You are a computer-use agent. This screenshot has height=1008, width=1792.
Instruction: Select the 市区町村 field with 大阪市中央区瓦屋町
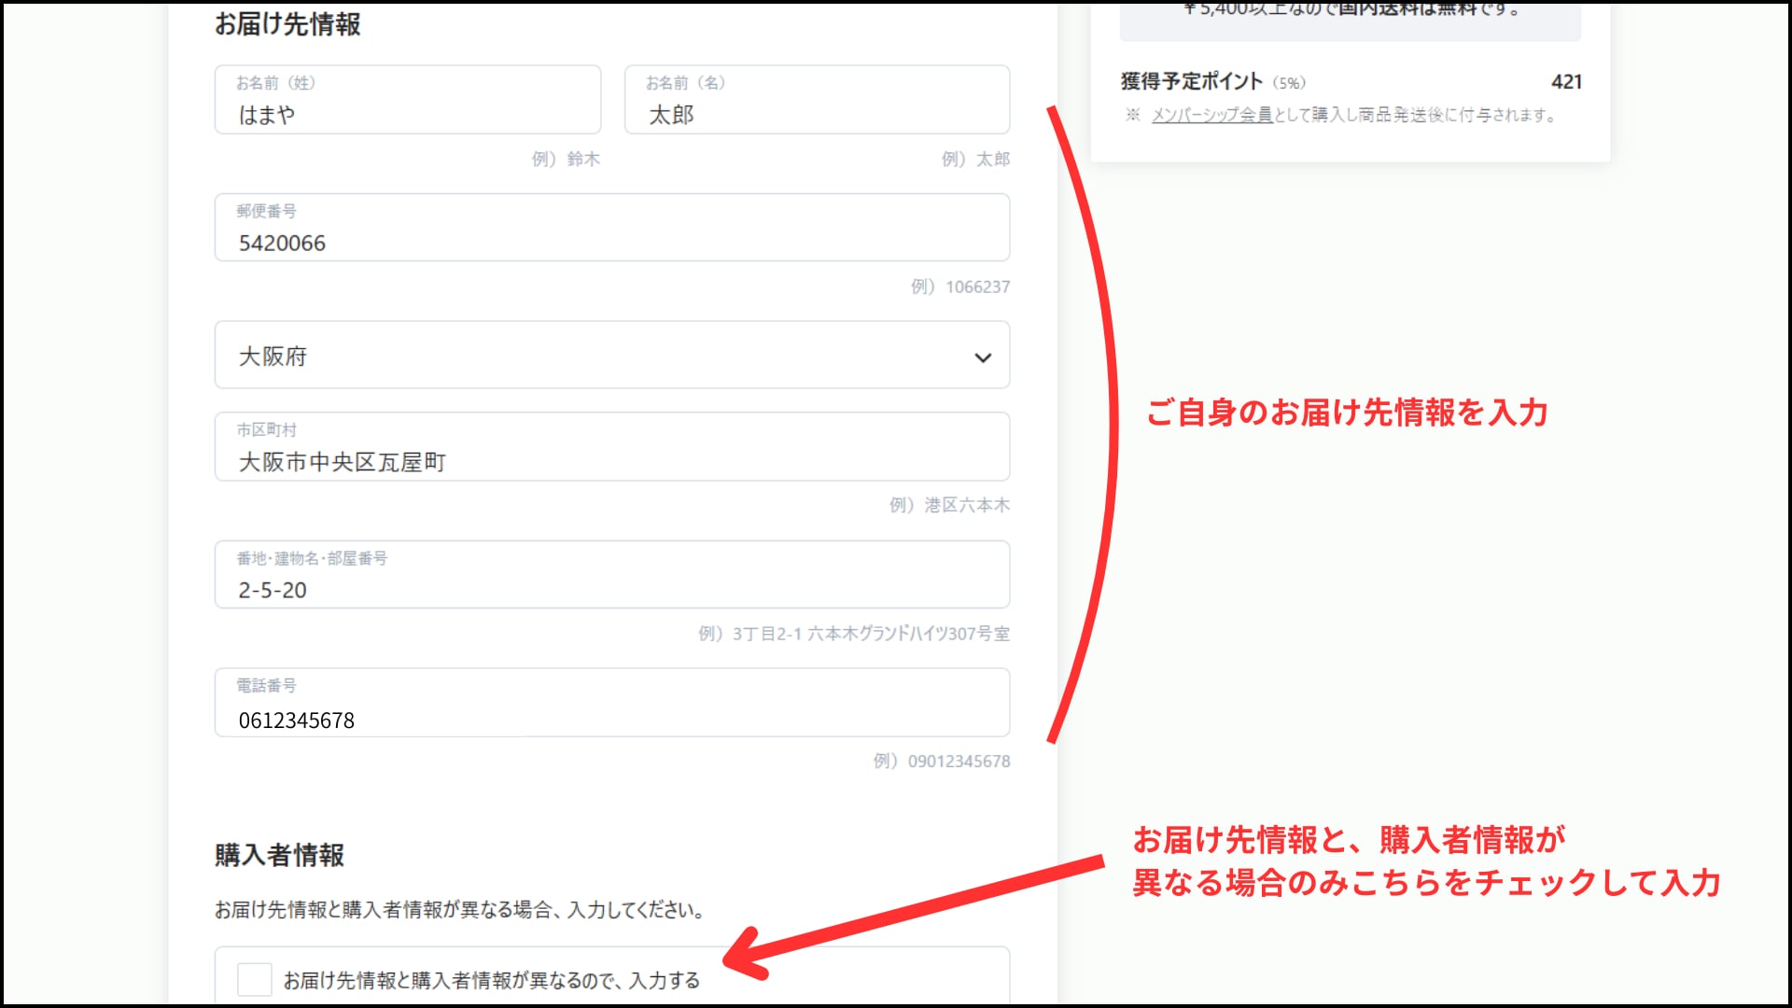tap(611, 448)
